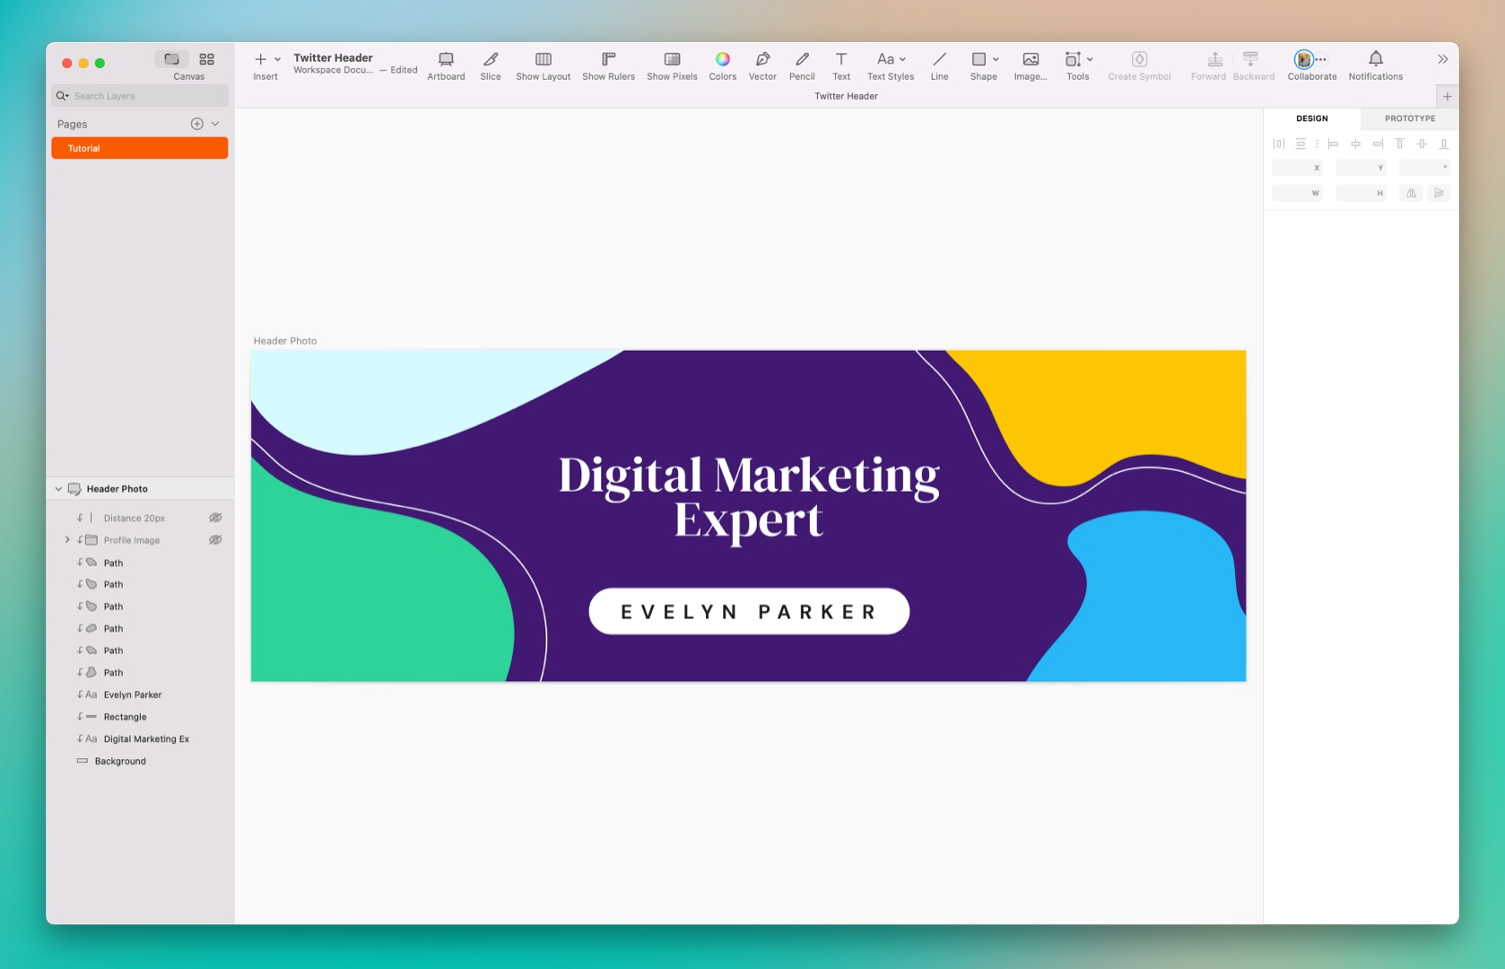1505x969 pixels.
Task: Open the Notifications bell
Action: pyautogui.click(x=1375, y=60)
